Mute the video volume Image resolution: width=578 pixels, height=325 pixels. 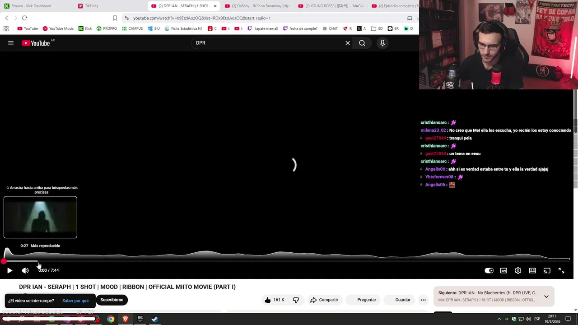(25, 270)
